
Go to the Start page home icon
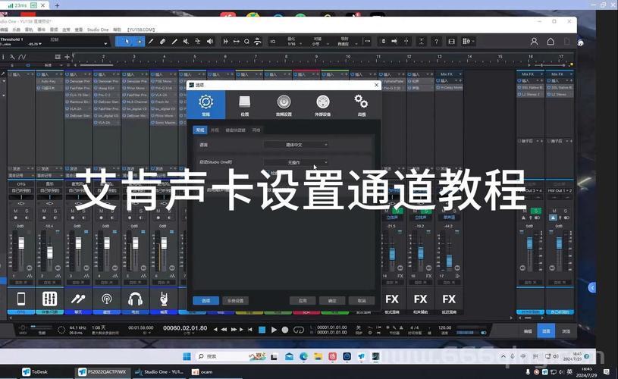pyautogui.click(x=551, y=42)
